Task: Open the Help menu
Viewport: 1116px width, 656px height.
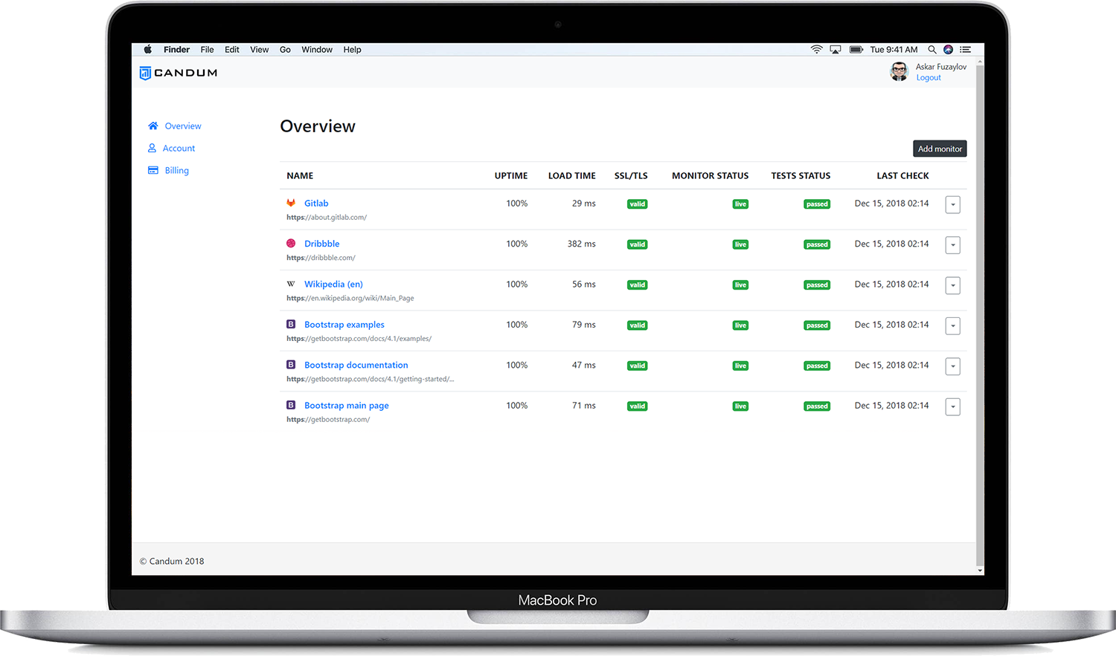Action: tap(353, 50)
